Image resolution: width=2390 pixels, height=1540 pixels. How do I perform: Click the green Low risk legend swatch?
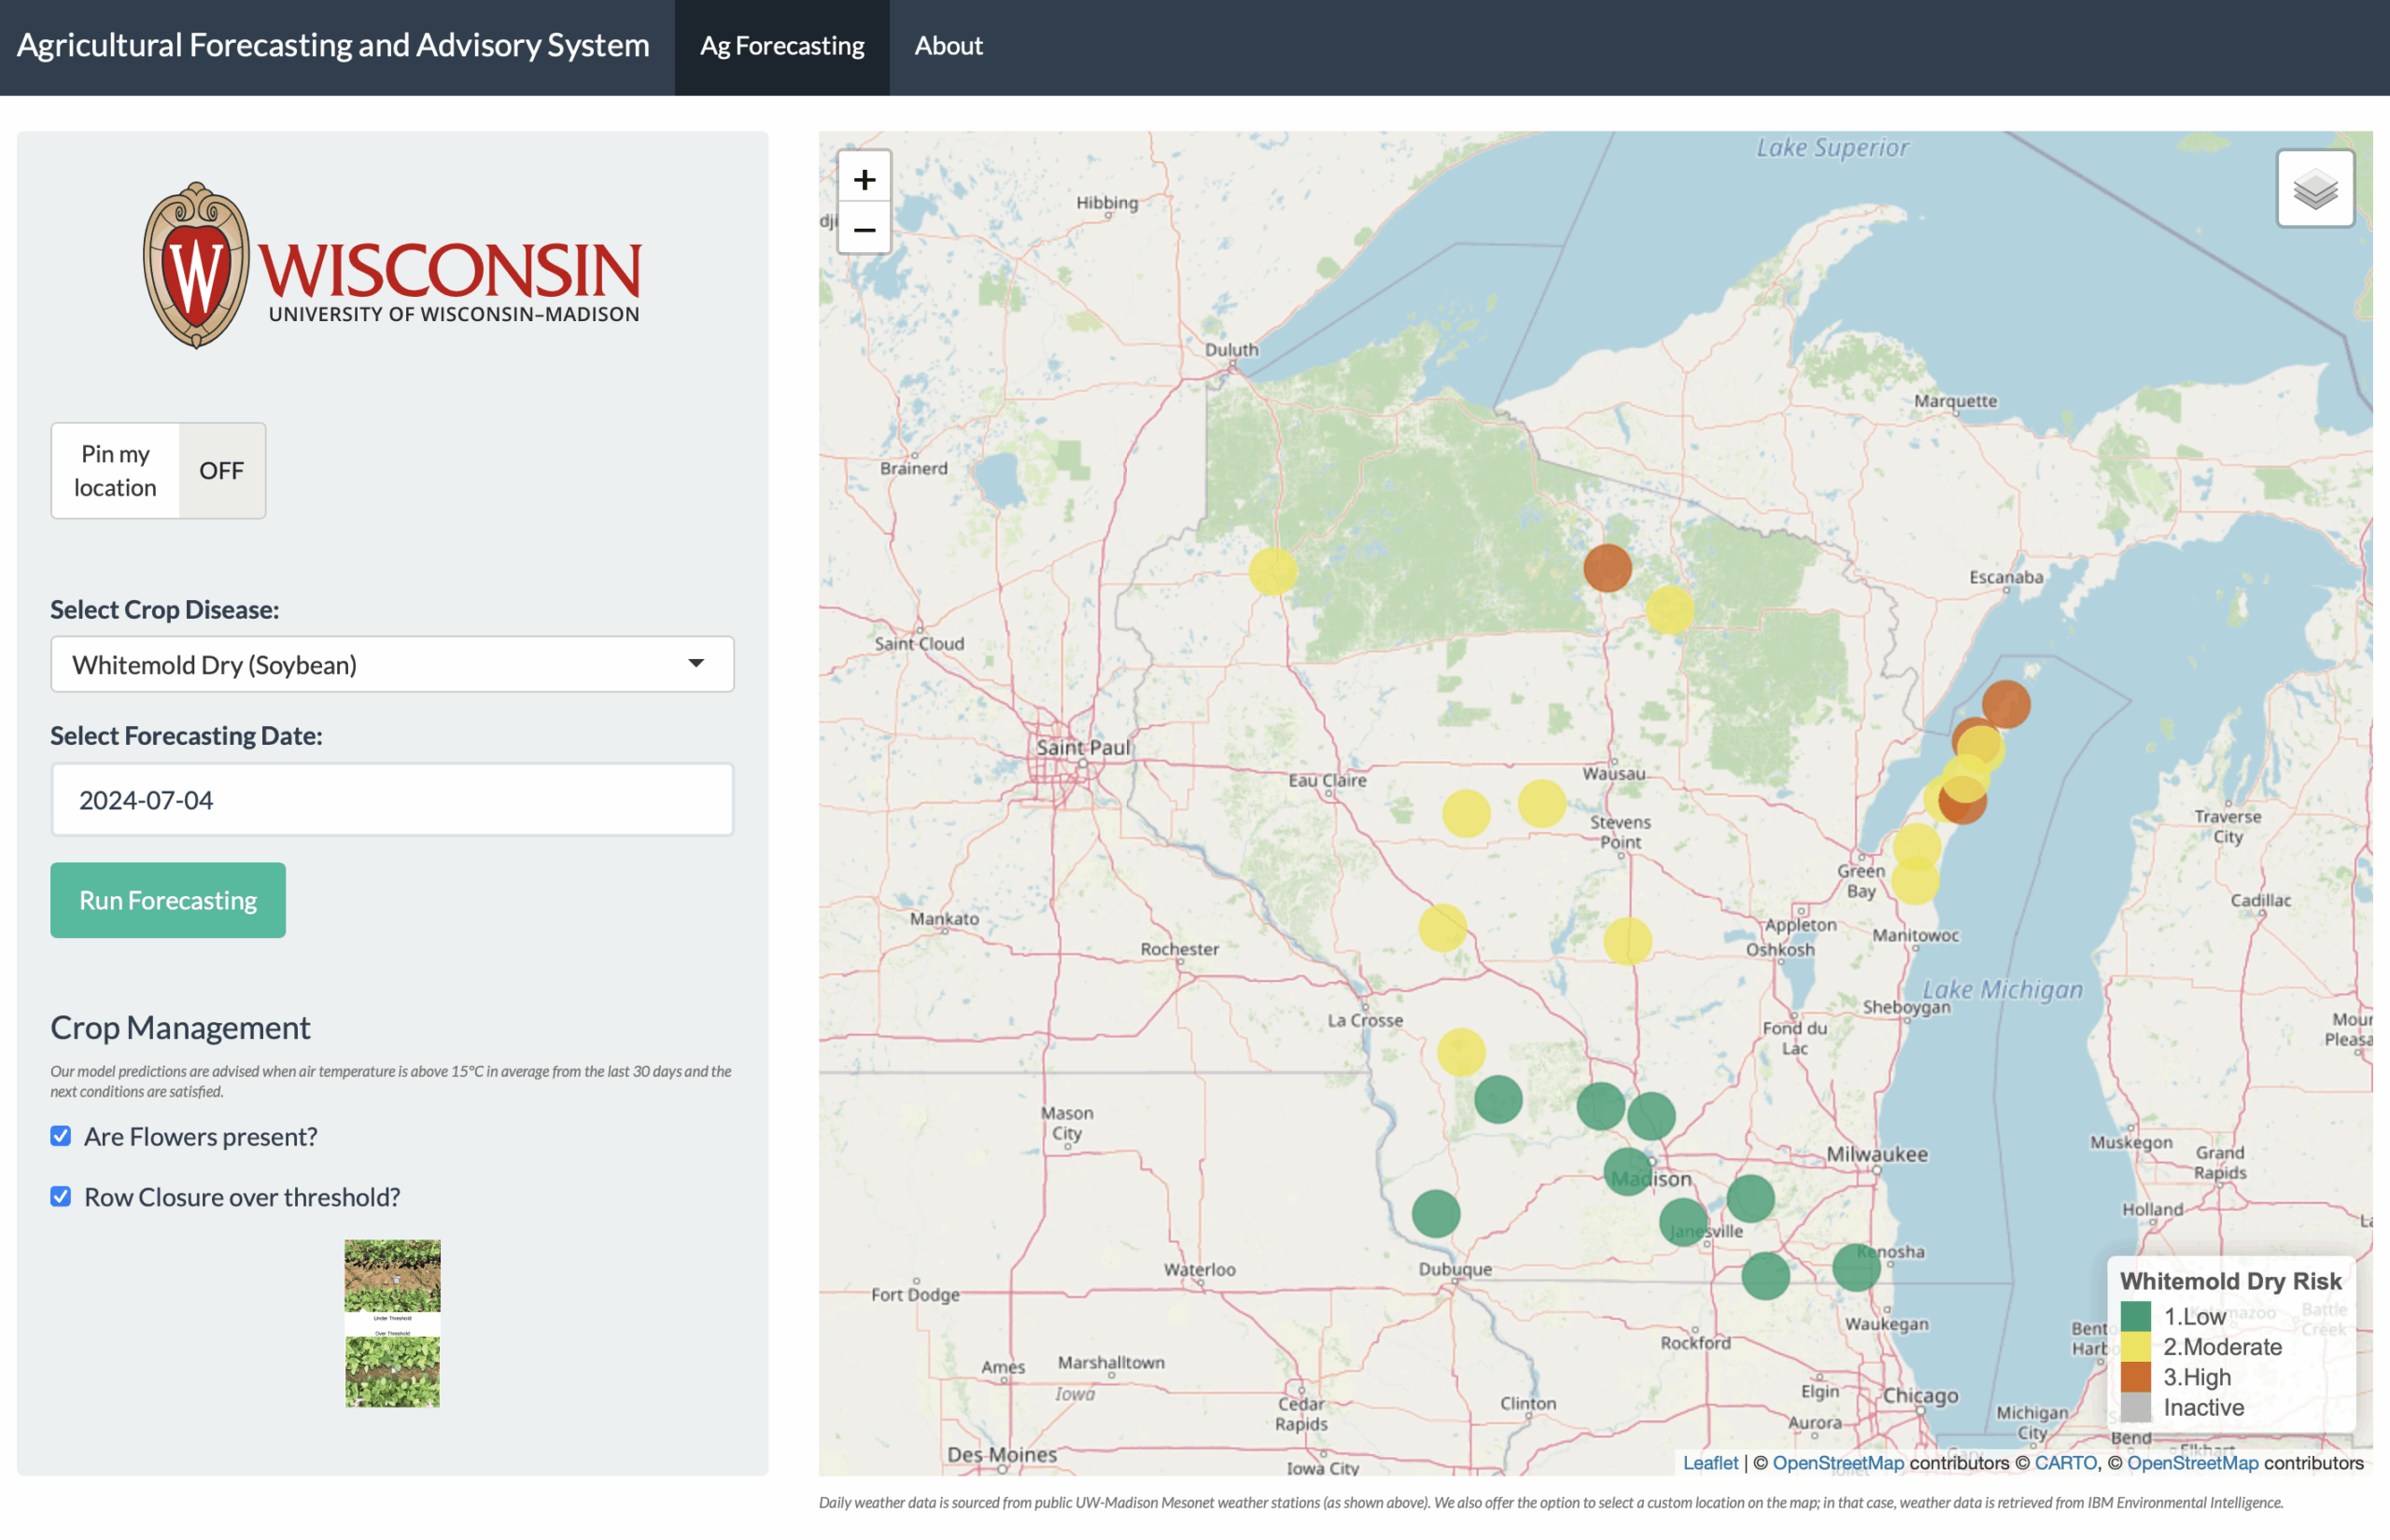(x=2135, y=1316)
